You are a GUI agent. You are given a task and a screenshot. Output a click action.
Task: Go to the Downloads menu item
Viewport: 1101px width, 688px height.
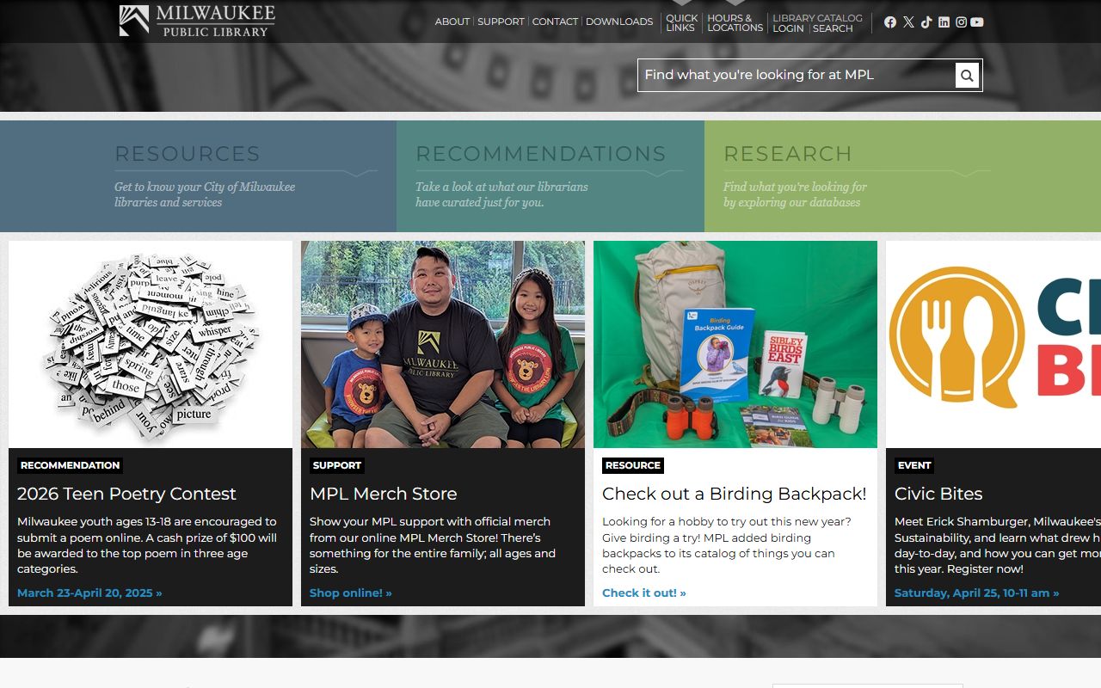click(619, 21)
